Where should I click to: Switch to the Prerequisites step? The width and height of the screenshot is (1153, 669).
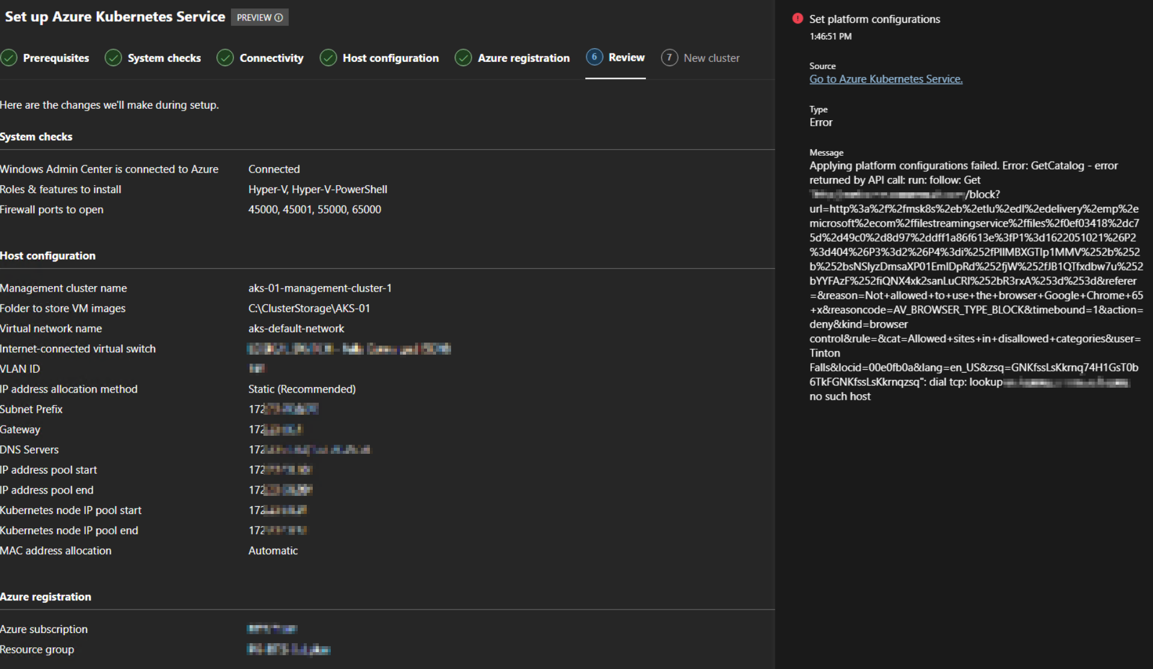[56, 58]
